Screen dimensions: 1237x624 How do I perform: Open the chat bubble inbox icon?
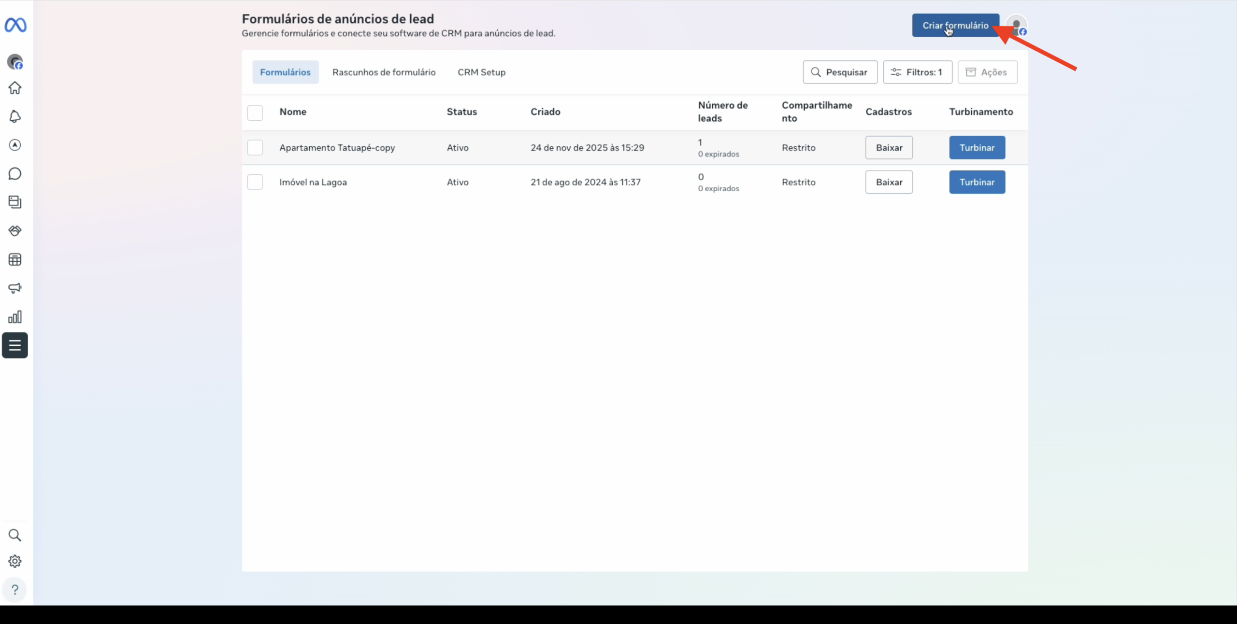pos(15,174)
